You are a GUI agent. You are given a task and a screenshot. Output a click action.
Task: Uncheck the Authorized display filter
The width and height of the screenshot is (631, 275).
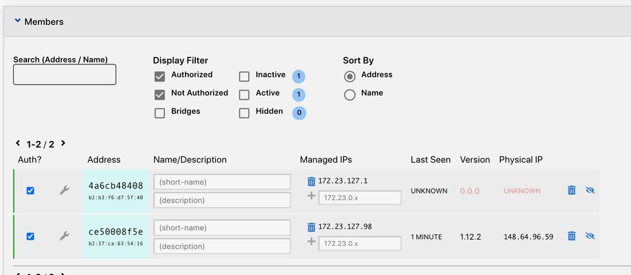click(160, 77)
